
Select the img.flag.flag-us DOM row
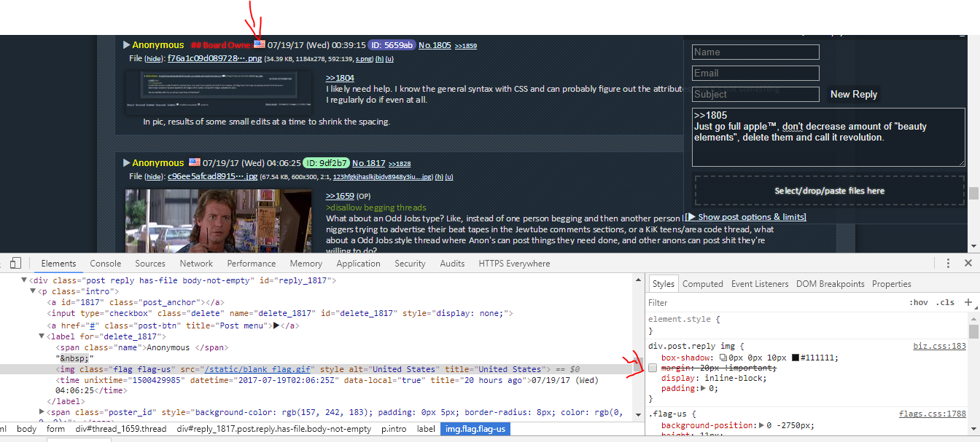pyautogui.click(x=317, y=370)
